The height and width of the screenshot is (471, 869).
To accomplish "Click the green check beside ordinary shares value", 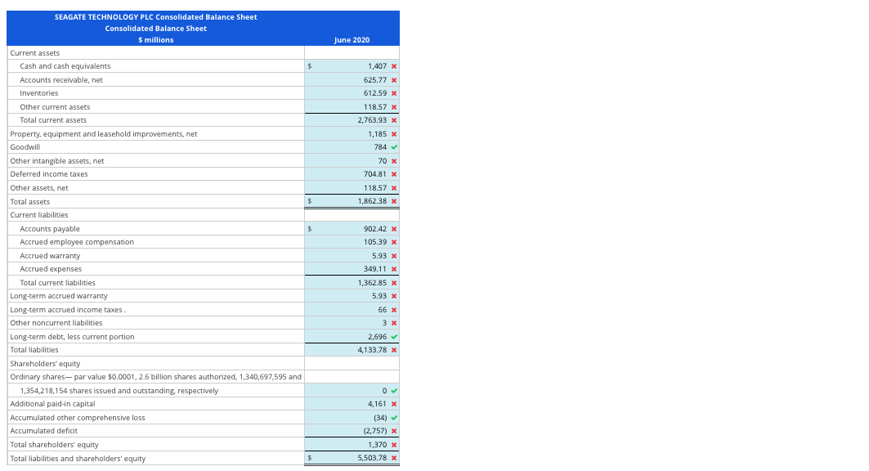I will coord(394,391).
